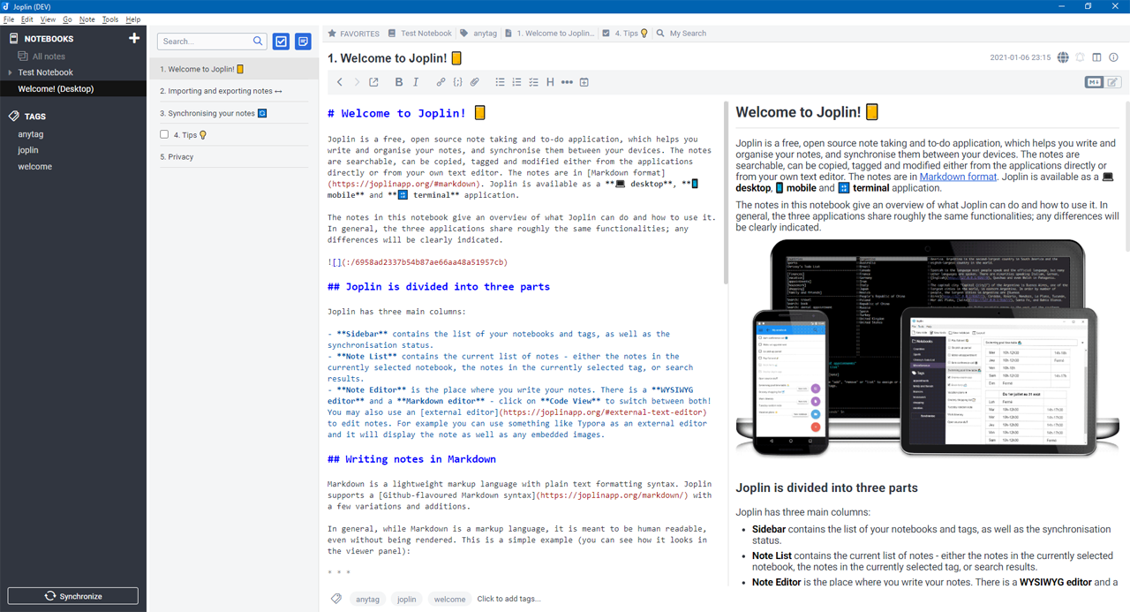The width and height of the screenshot is (1130, 612).
Task: Click the search magnifier icon
Action: pos(259,42)
